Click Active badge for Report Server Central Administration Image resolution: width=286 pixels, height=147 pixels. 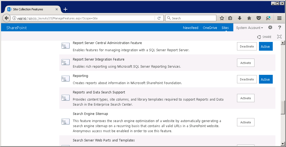(x=266, y=46)
